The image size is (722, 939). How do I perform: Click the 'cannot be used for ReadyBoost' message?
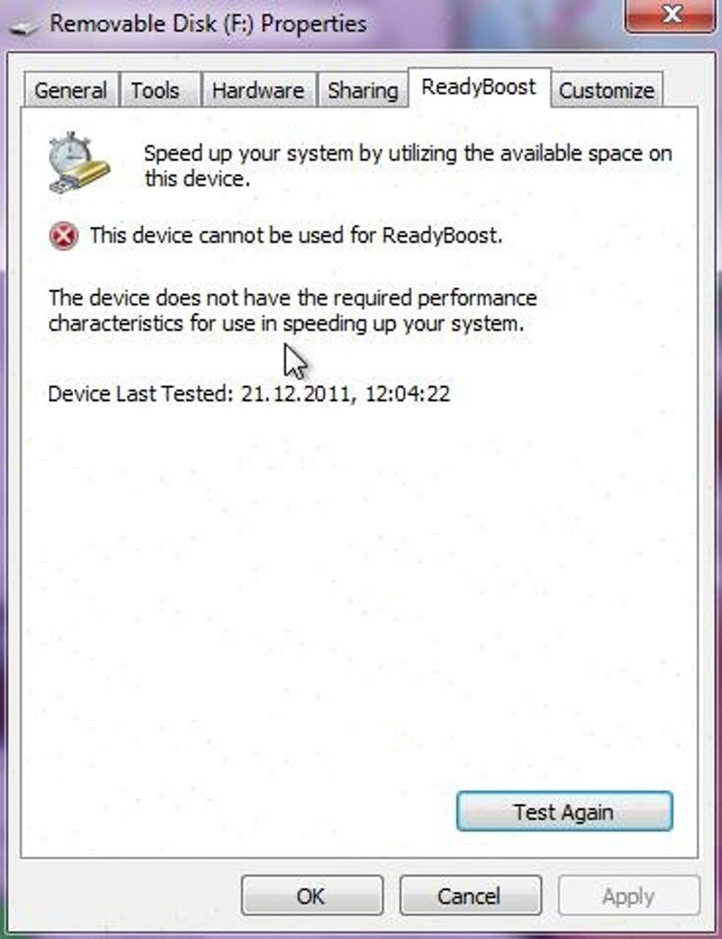click(x=296, y=236)
